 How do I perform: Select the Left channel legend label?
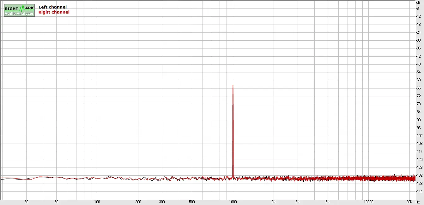[x=52, y=7]
